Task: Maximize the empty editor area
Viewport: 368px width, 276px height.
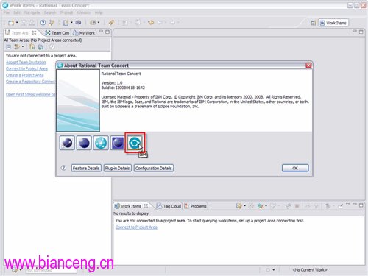Action: 361,32
